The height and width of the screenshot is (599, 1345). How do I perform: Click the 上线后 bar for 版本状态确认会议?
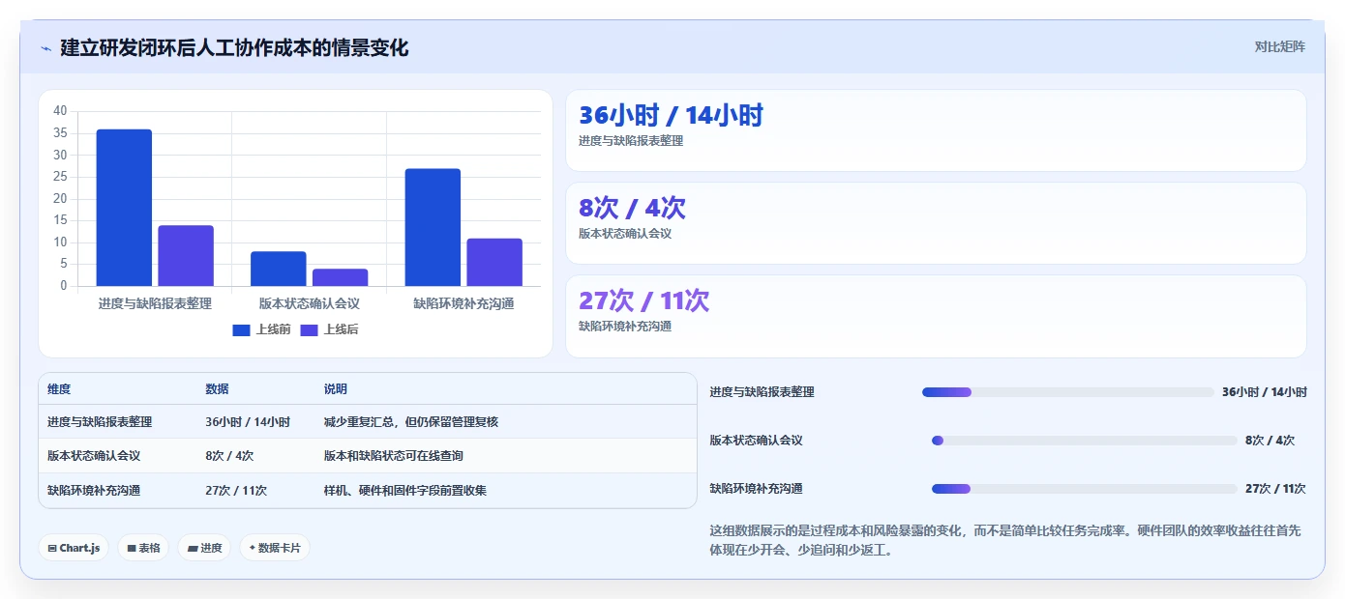point(340,277)
